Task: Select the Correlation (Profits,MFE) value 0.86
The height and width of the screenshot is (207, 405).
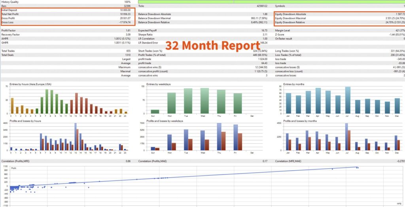Action: pyautogui.click(x=128, y=161)
